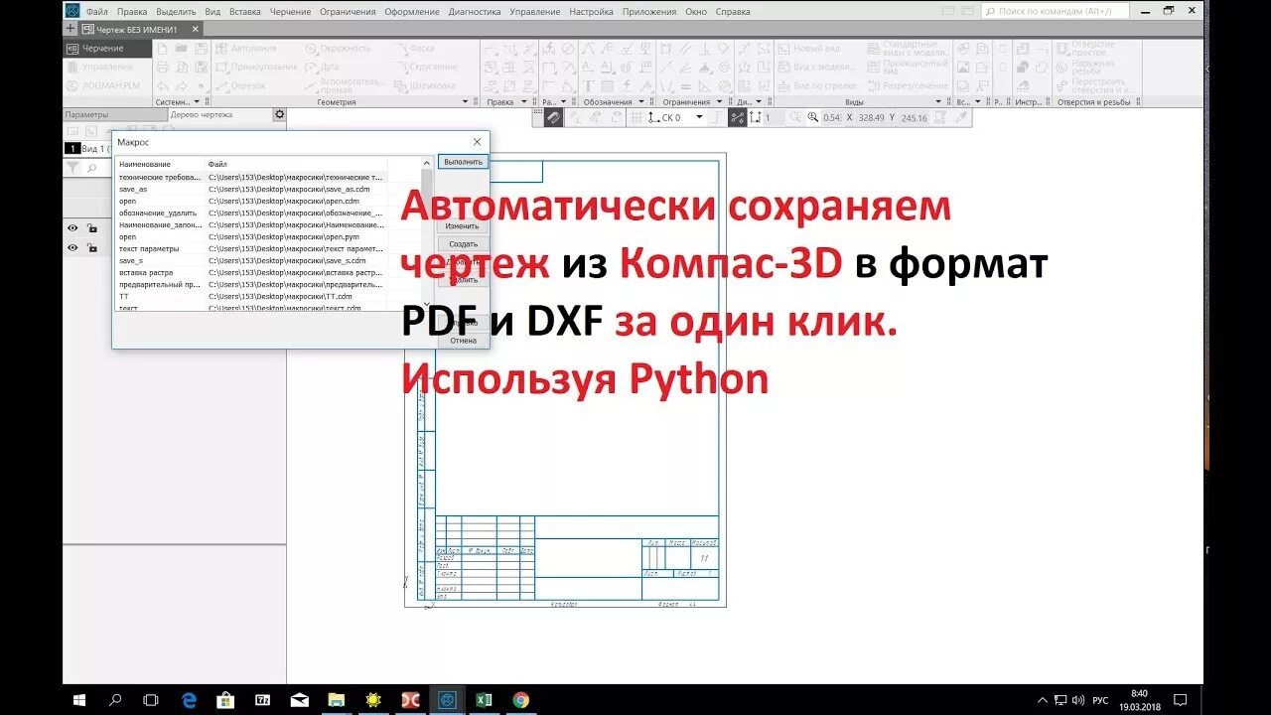The width and height of the screenshot is (1271, 715).
Task: Open the СК 0 coordinate system dropdown
Action: 699,117
